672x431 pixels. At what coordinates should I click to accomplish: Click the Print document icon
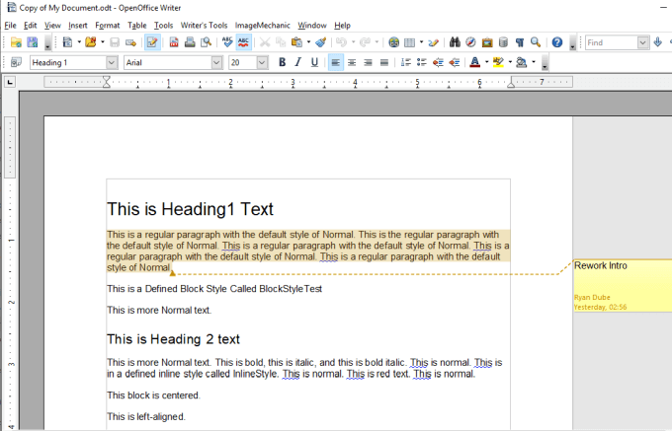[190, 42]
